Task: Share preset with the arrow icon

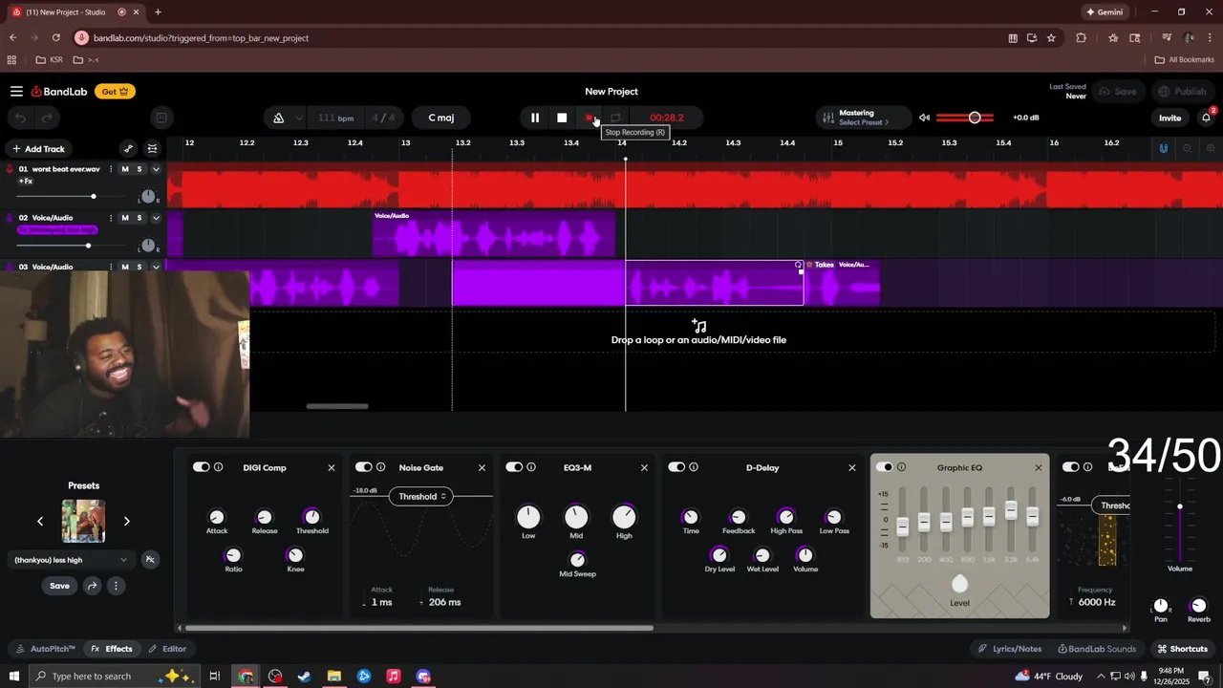Action: click(92, 586)
